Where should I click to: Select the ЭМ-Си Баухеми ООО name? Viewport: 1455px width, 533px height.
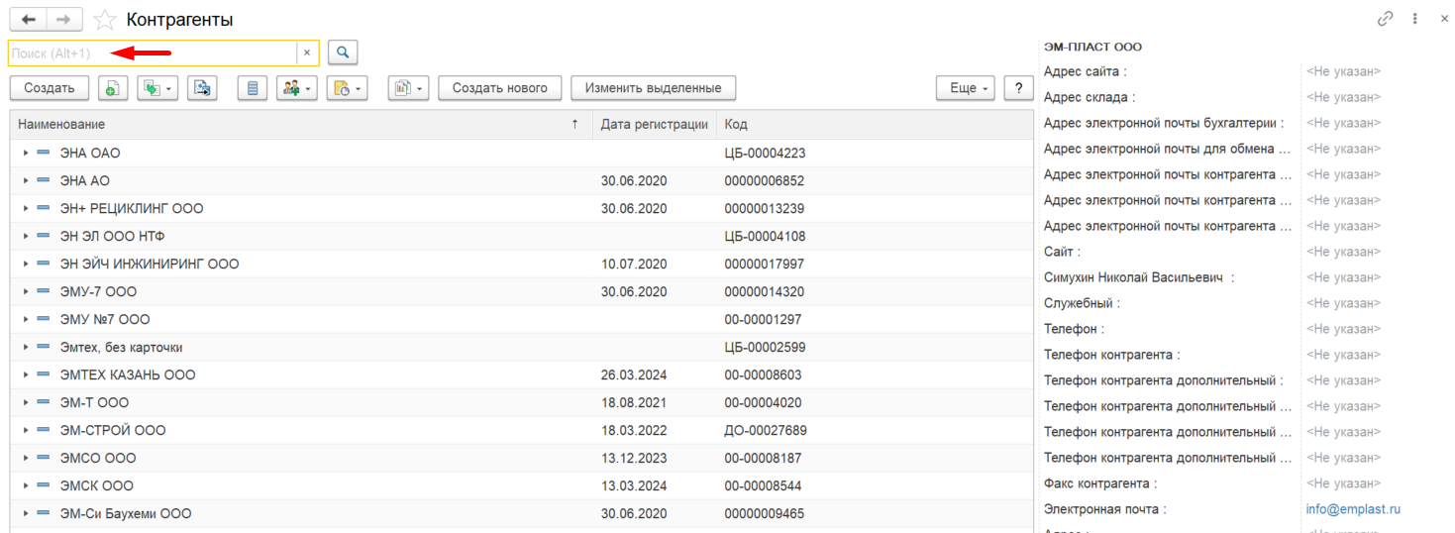click(x=126, y=514)
